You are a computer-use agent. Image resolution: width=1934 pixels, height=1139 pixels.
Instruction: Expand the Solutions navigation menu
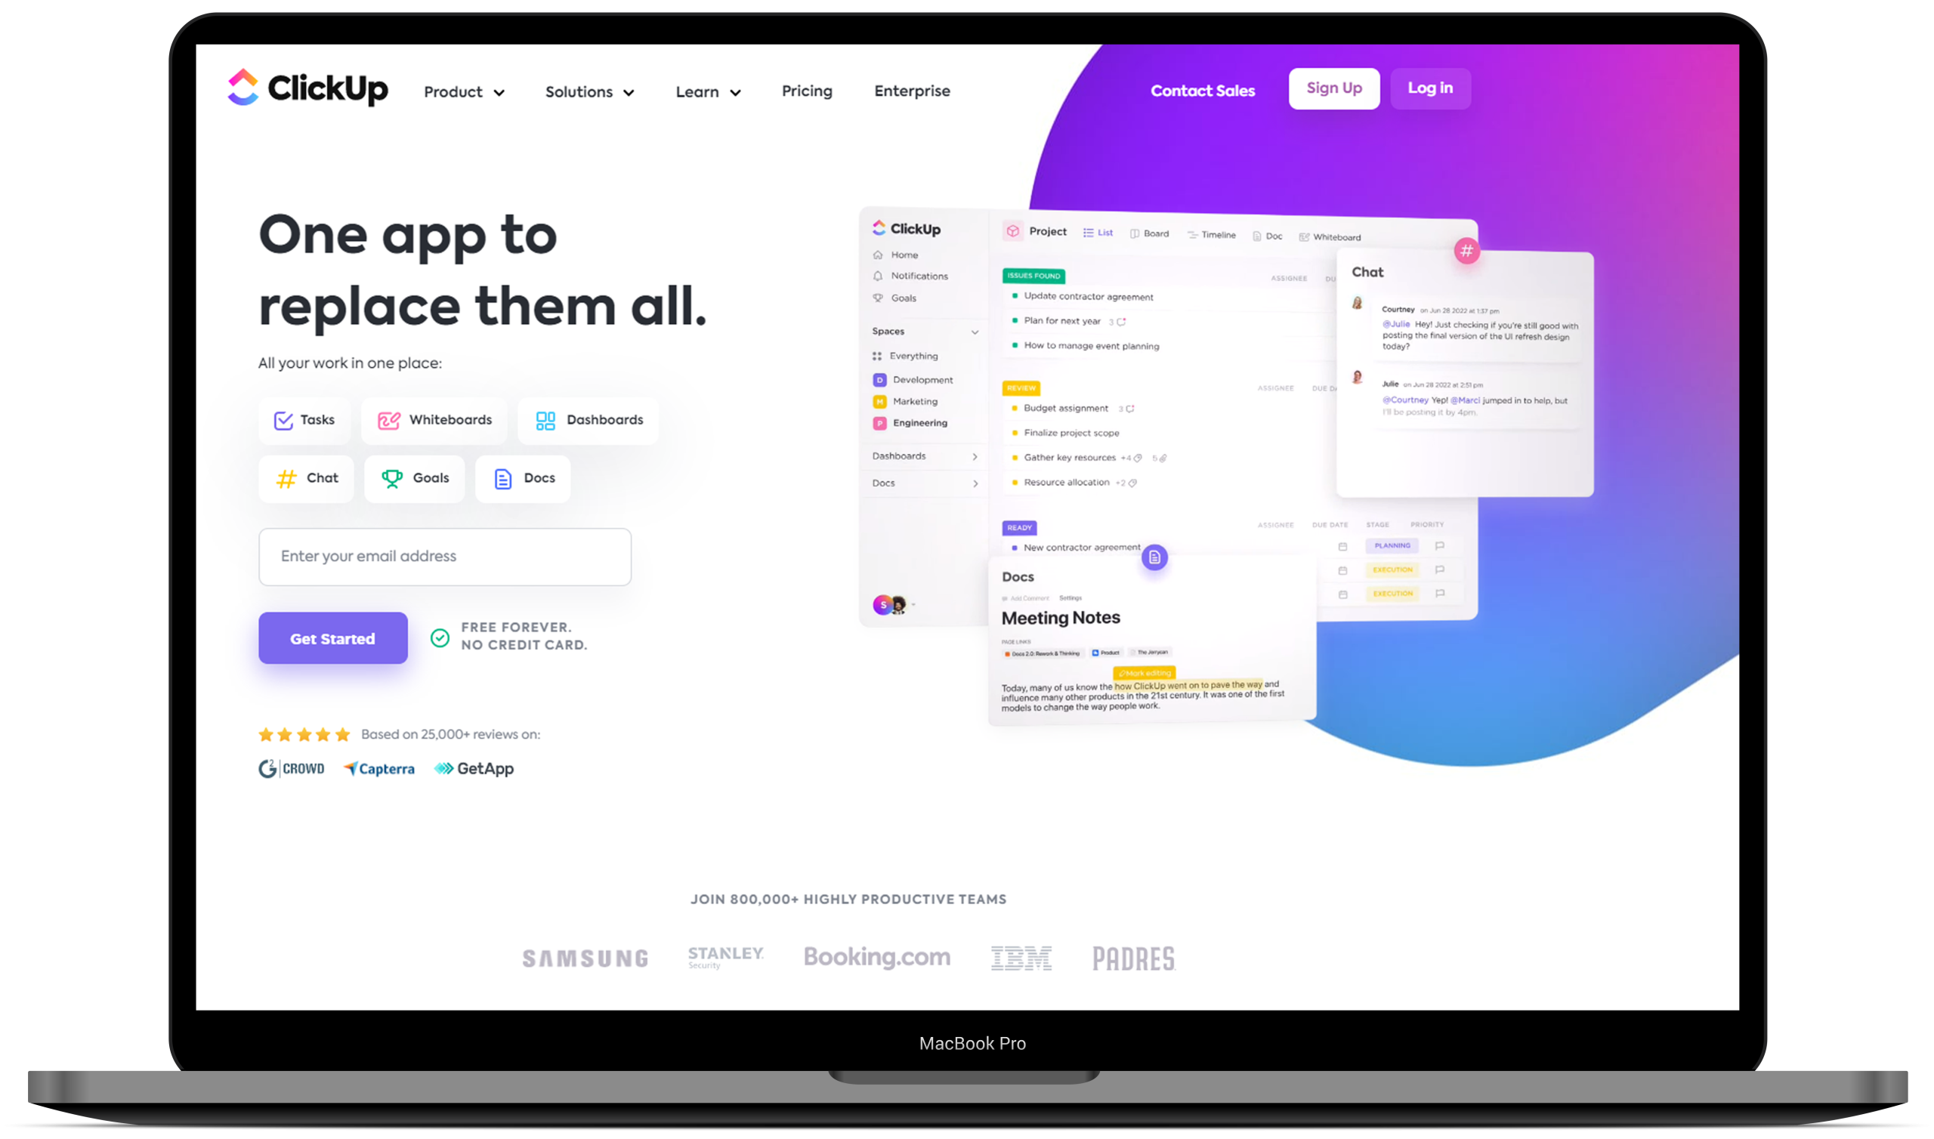[590, 91]
